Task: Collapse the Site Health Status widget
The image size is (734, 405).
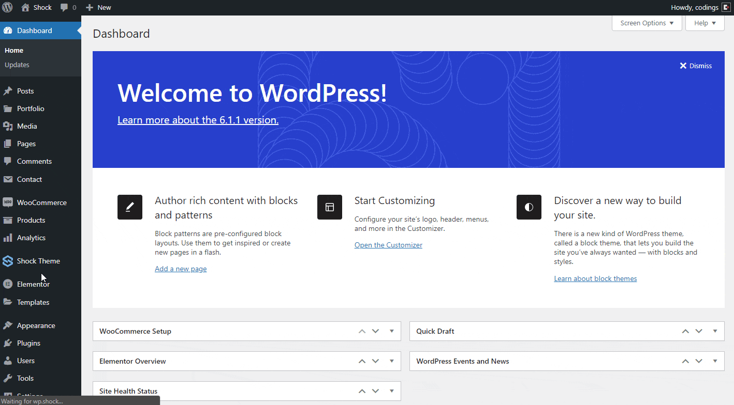Action: coord(392,391)
